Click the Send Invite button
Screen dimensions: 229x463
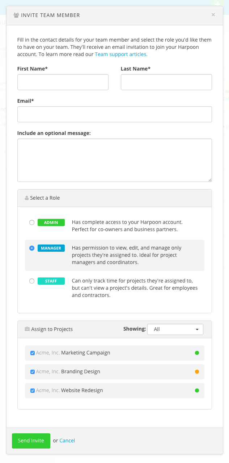pos(31,441)
